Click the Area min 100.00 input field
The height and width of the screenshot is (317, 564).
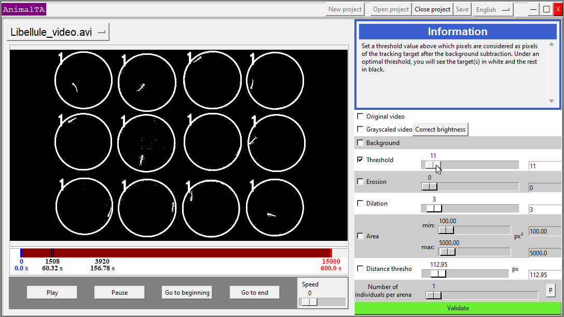pyautogui.click(x=545, y=231)
